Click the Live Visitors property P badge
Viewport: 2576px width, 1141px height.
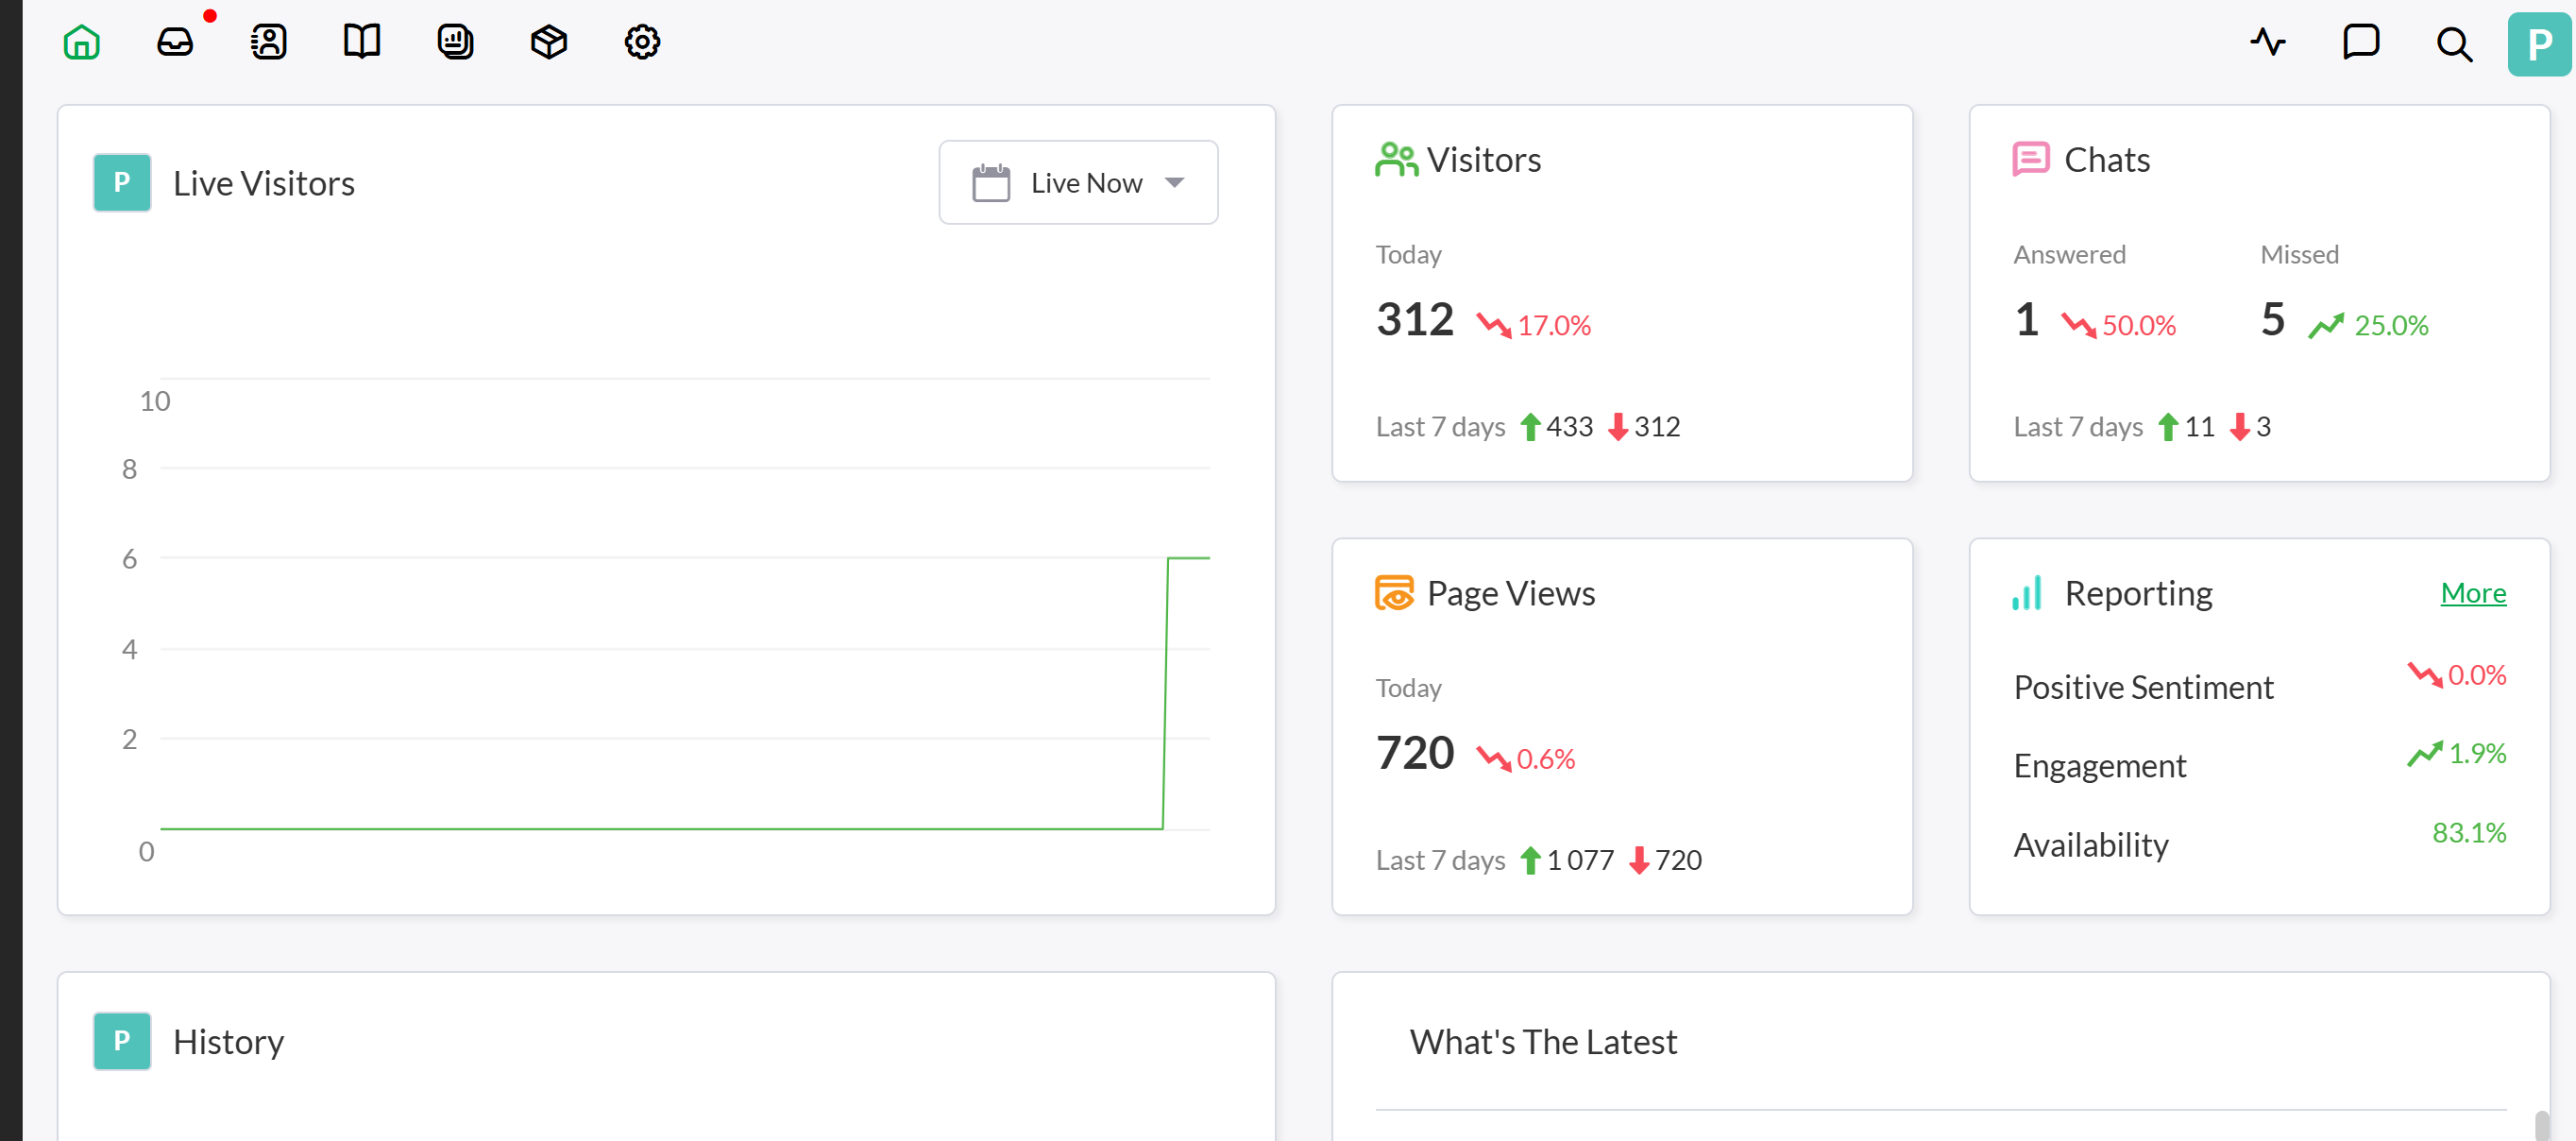pos(122,183)
